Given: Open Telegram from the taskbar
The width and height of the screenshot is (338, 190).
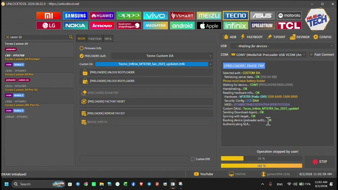Looking at the screenshot, I should click(x=149, y=184).
